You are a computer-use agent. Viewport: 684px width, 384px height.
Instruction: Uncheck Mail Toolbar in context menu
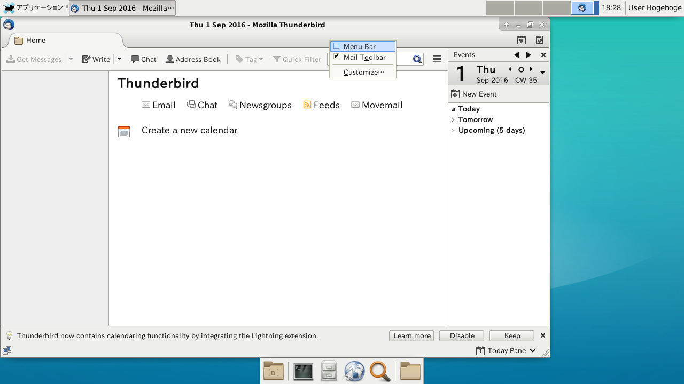[x=362, y=57]
